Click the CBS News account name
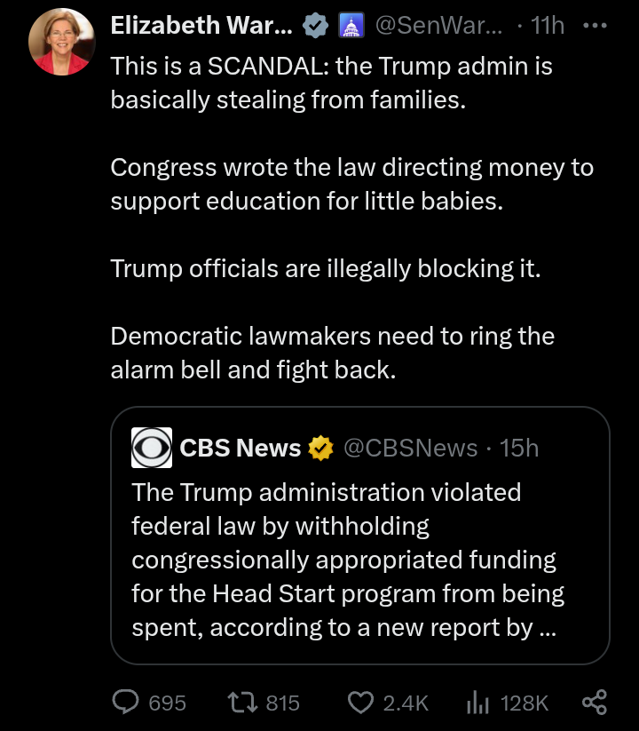Image resolution: width=639 pixels, height=731 pixels. point(240,448)
